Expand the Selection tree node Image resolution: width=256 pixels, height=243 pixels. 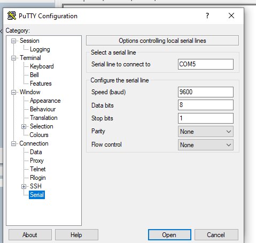click(x=24, y=126)
